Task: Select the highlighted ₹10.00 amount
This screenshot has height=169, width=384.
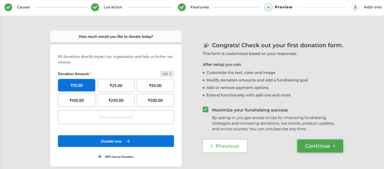Action: coord(76,85)
